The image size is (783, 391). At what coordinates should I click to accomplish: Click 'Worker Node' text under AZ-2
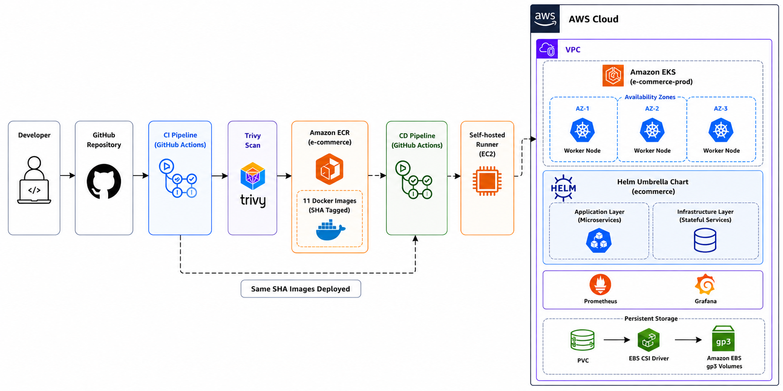(652, 151)
